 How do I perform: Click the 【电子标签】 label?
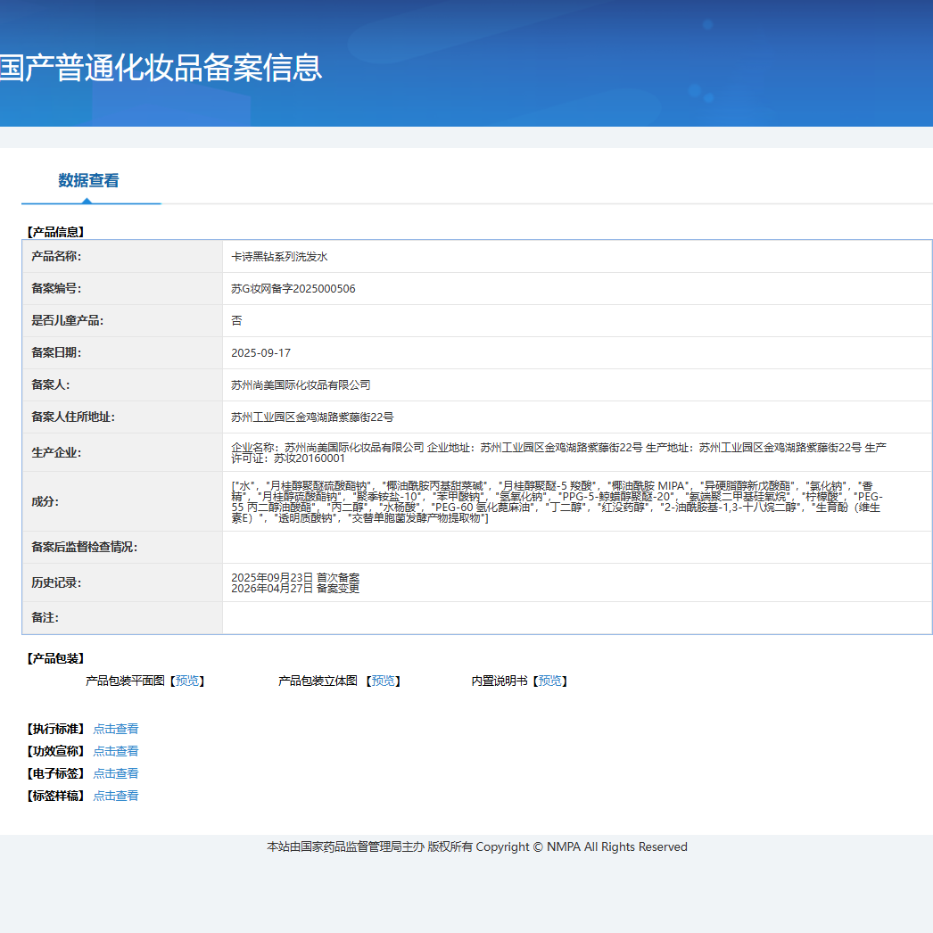tap(56, 773)
